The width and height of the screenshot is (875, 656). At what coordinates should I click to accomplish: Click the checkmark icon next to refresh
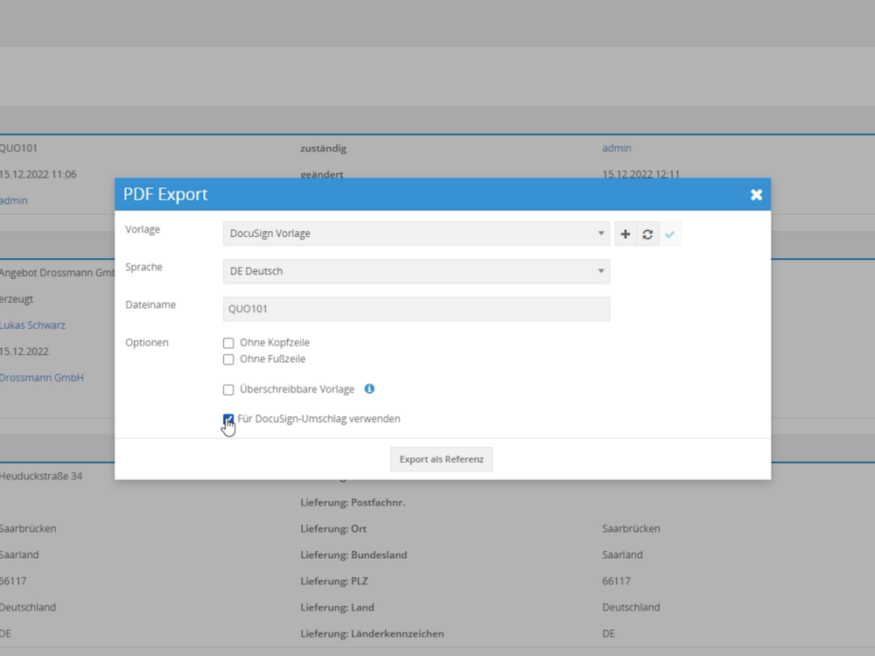(x=670, y=234)
